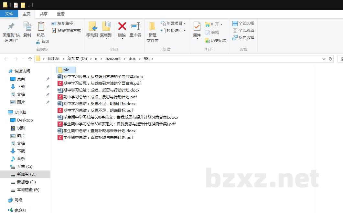Open the address bar history dropdown arrow
Screen dimensions: 343x213
pyautogui.click(x=324, y=59)
